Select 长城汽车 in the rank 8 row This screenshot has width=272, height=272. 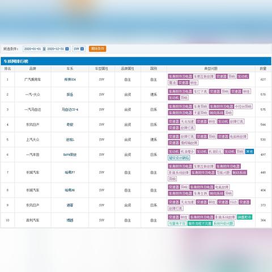33,190
